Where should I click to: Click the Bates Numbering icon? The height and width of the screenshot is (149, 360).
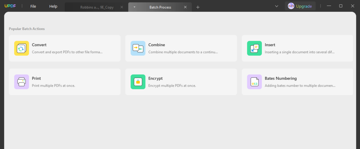pyautogui.click(x=254, y=82)
